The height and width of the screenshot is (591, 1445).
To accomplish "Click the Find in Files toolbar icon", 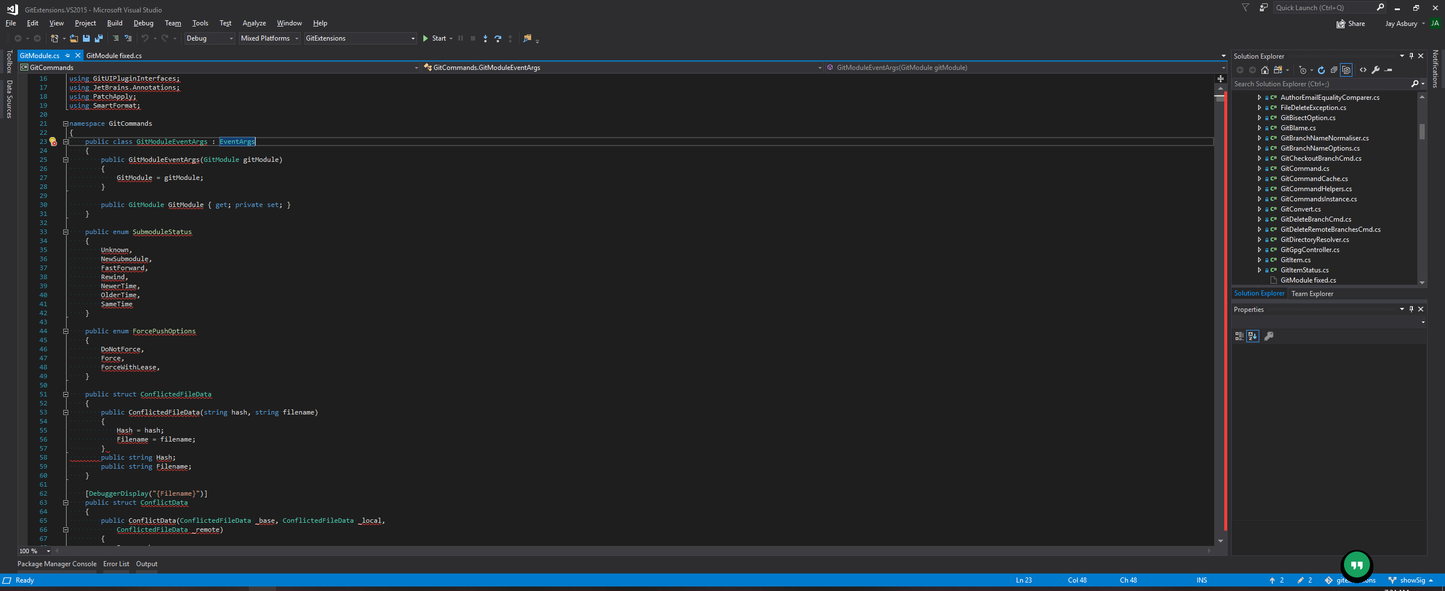I will 527,38.
